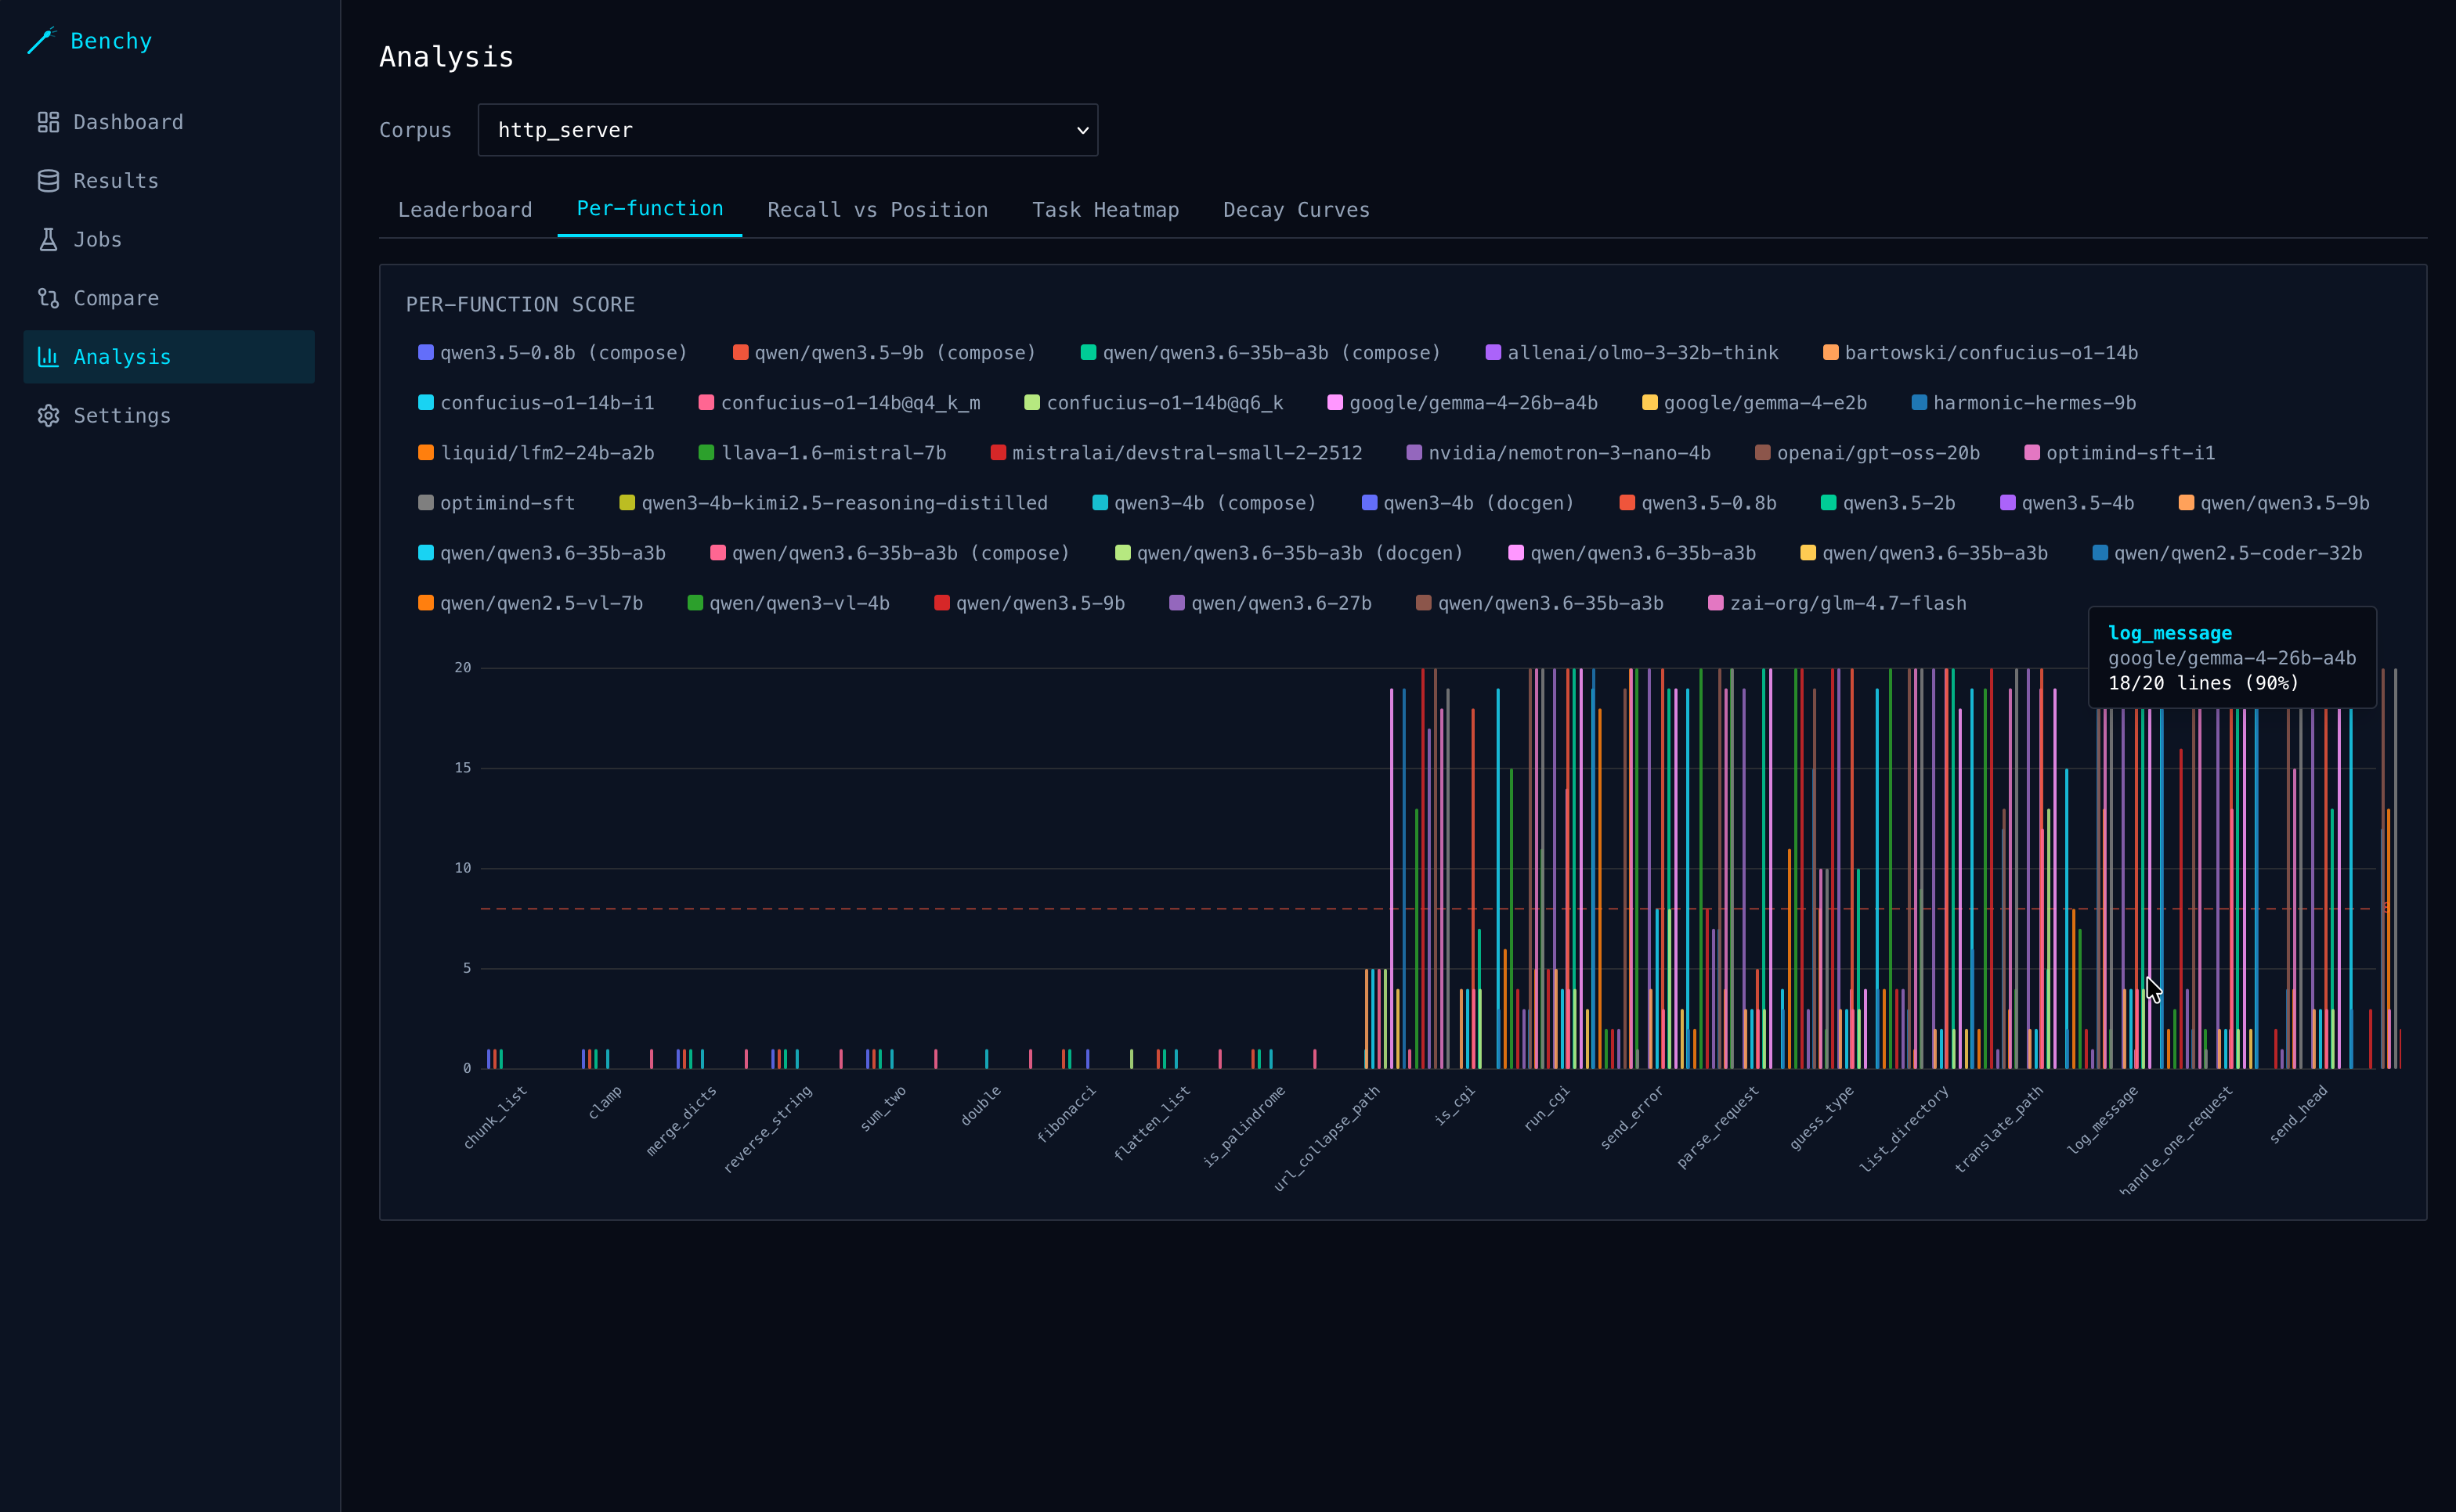Click the Corpus field label
This screenshot has width=2456, height=1512.
click(x=415, y=130)
